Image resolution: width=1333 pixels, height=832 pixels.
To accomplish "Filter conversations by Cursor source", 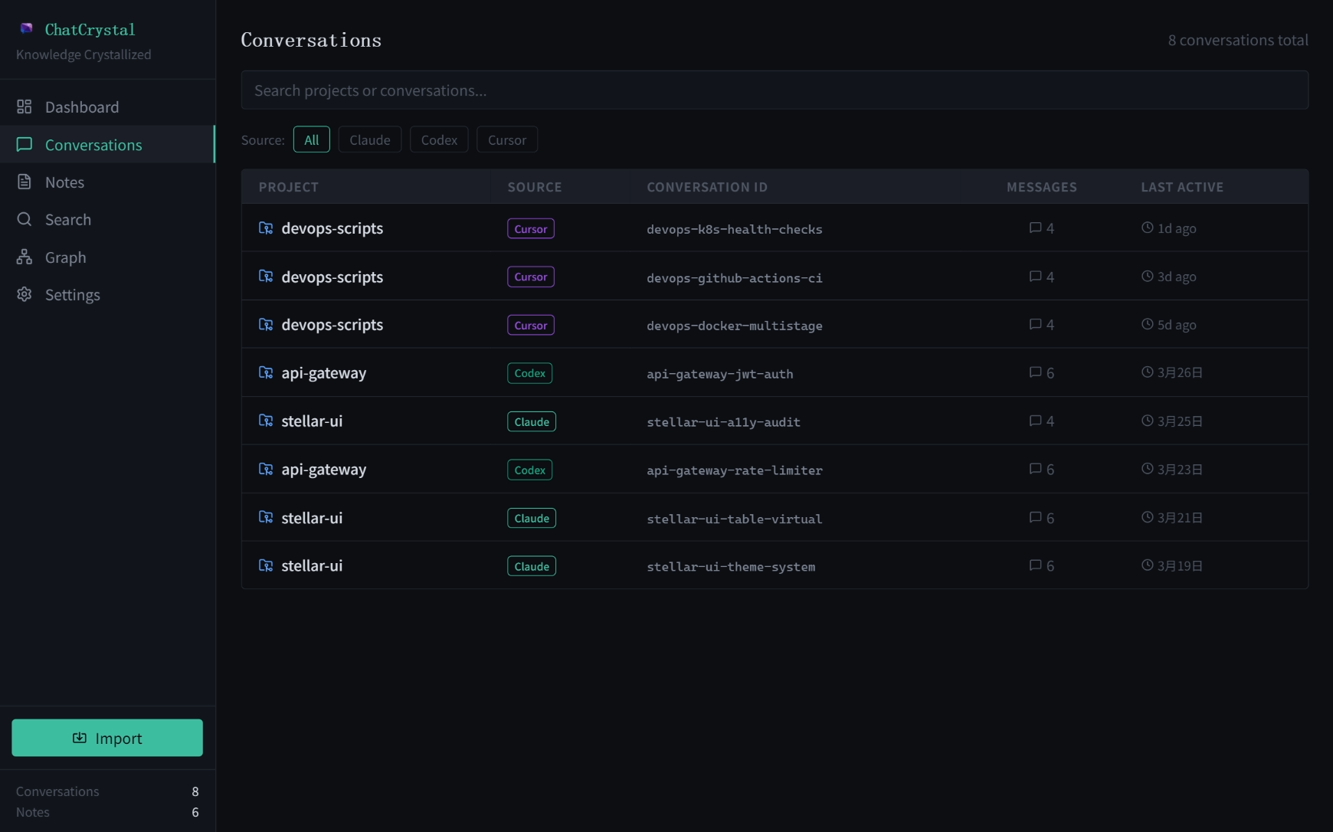I will (506, 139).
